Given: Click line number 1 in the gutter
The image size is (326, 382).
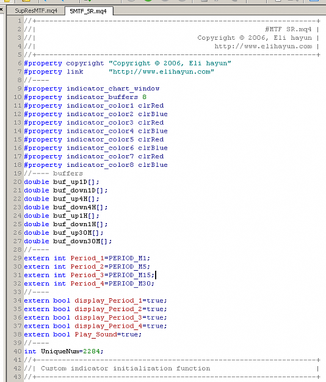Looking at the screenshot, I should point(20,21).
